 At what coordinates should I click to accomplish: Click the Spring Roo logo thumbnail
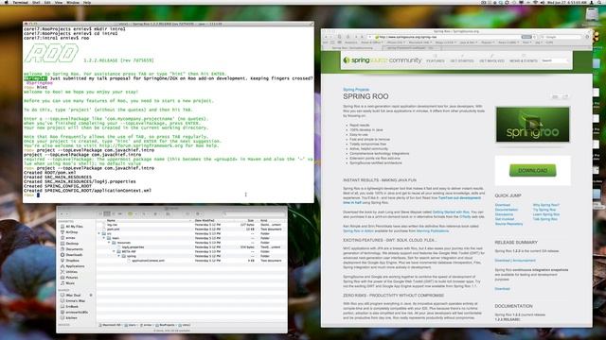(532, 125)
